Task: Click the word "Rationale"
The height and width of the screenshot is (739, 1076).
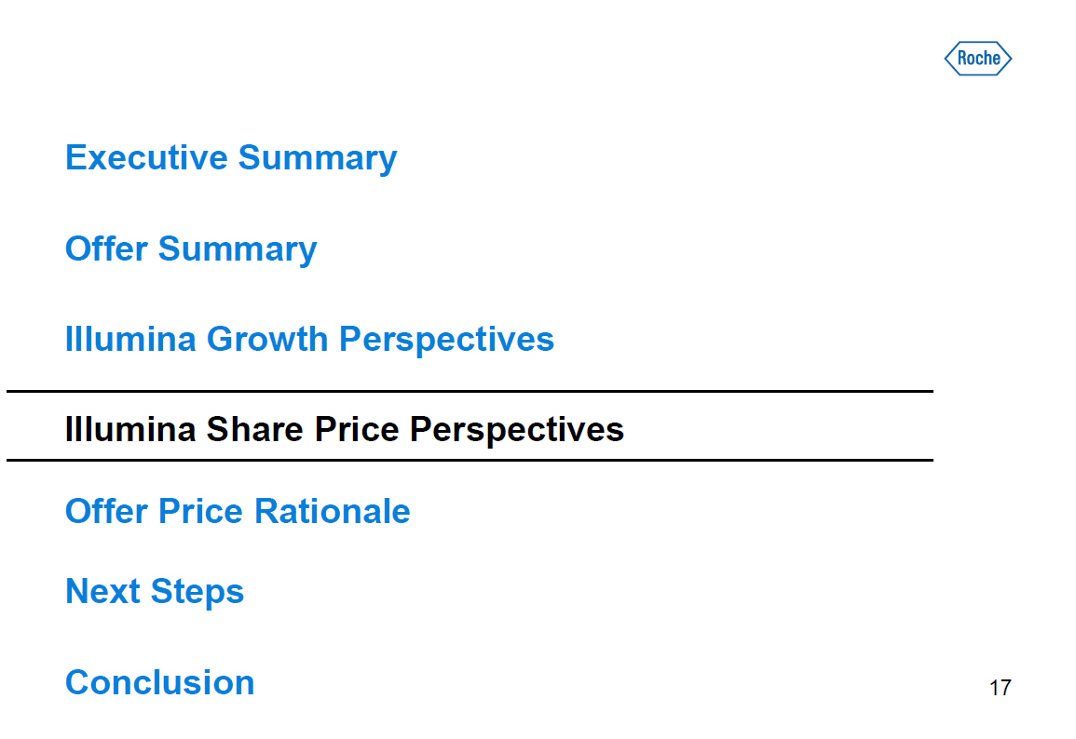Action: click(332, 511)
